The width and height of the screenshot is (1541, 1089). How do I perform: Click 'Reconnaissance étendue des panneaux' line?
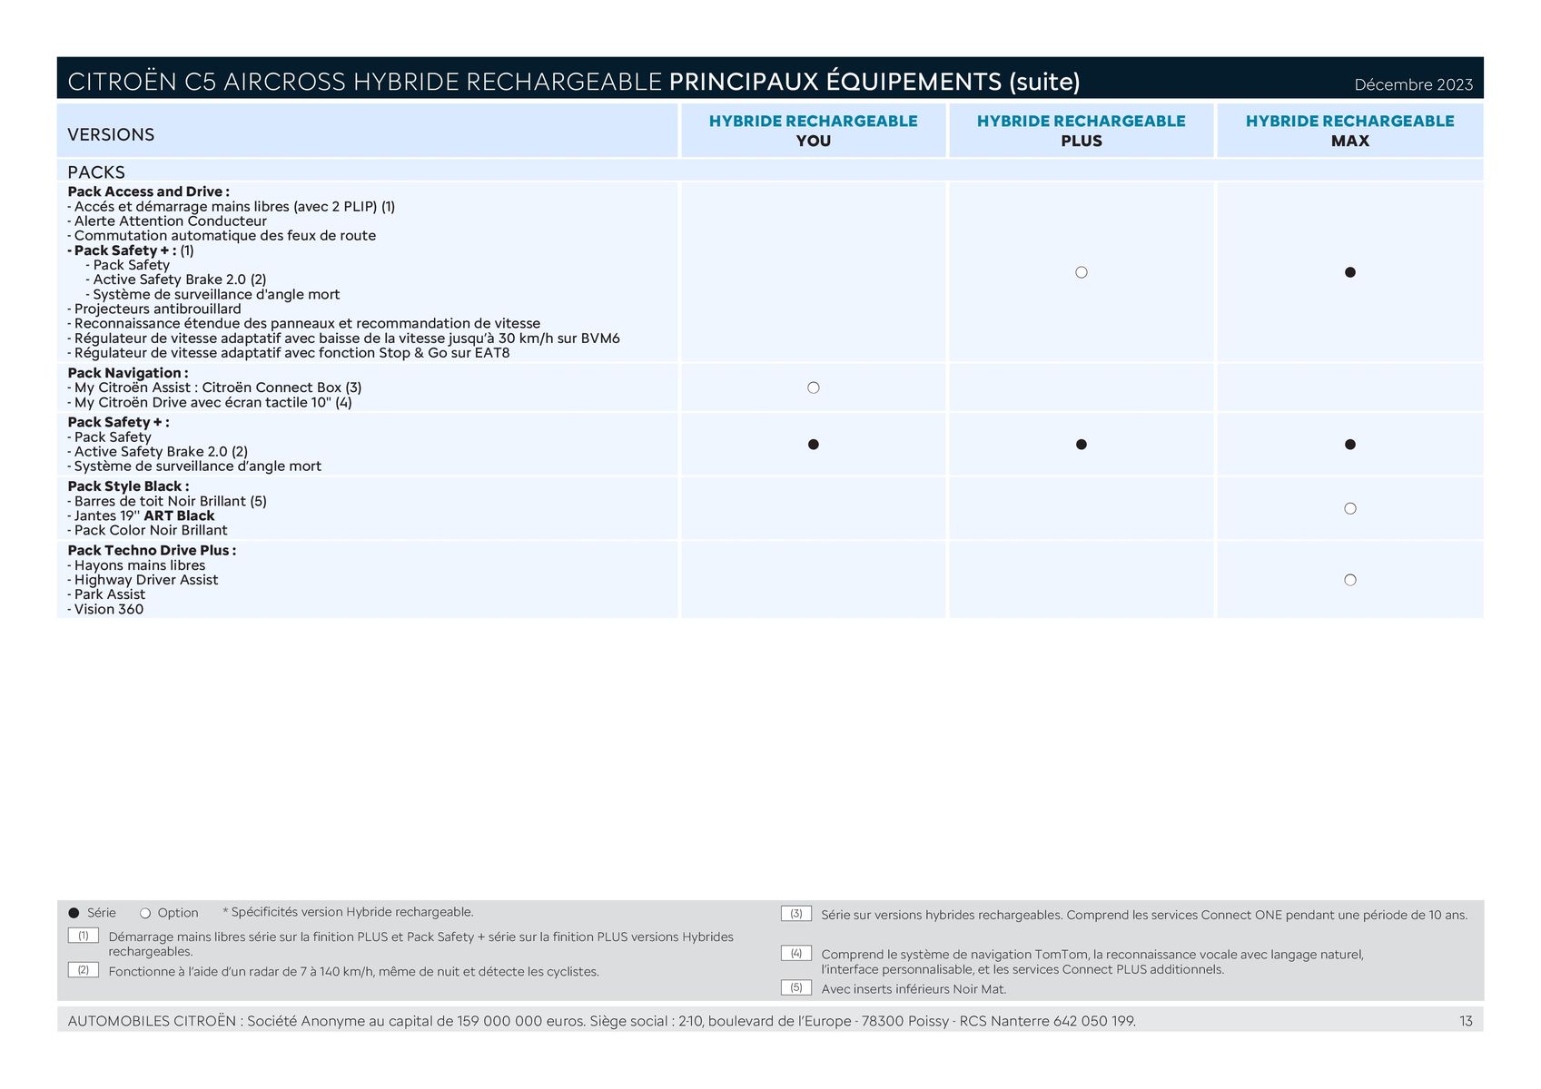point(303,324)
